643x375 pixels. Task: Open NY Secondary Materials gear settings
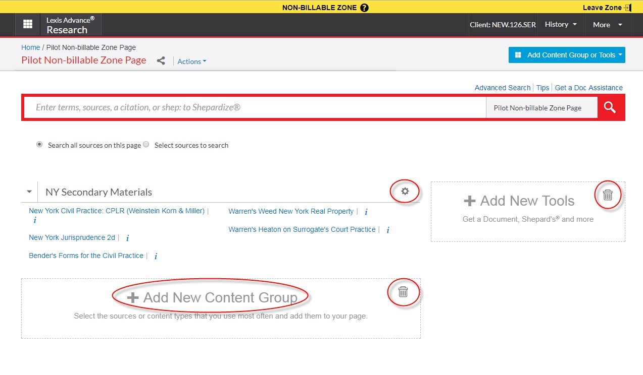(x=405, y=192)
